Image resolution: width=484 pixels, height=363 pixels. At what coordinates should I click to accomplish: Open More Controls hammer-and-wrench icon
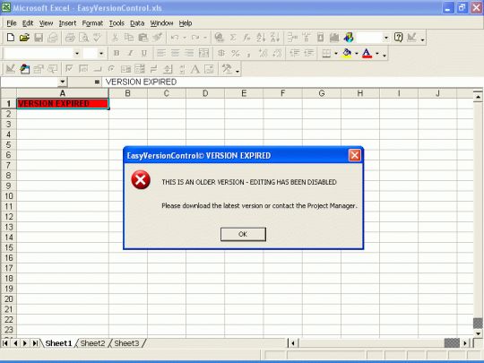227,69
